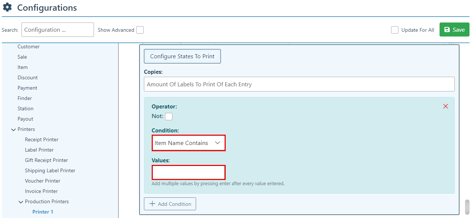Tick the Update For All checkbox
This screenshot has width=471, height=218.
[395, 30]
